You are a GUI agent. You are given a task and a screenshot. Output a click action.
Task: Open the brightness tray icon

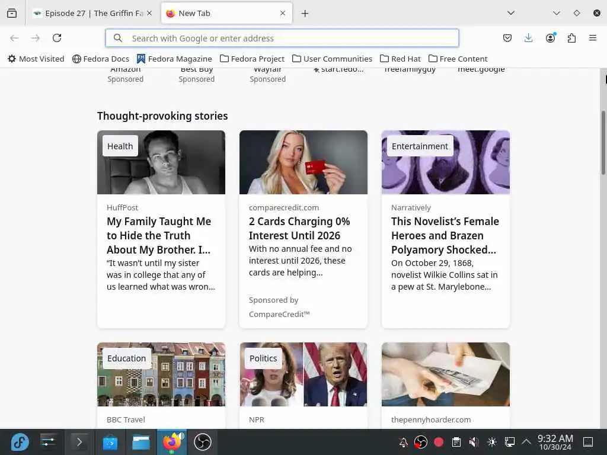pos(491,442)
